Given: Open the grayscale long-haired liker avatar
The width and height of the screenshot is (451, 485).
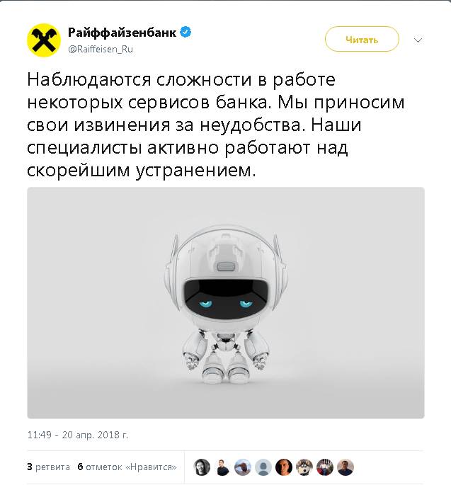Looking at the screenshot, I should (202, 467).
